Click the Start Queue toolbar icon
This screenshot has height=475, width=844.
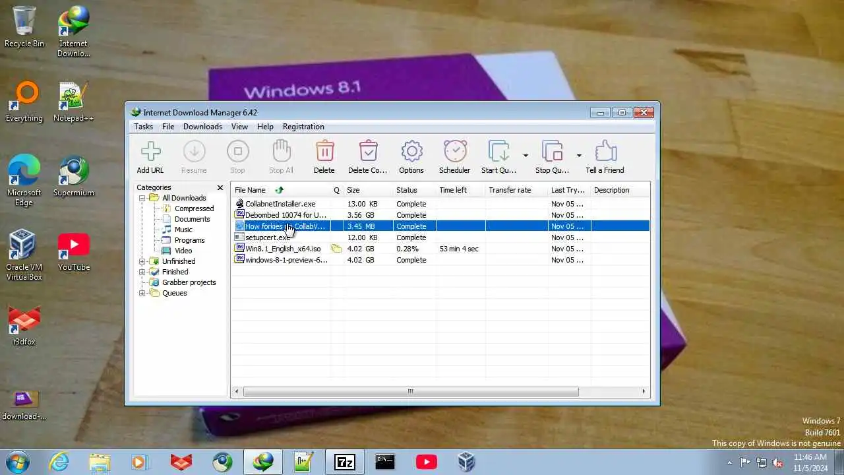498,152
